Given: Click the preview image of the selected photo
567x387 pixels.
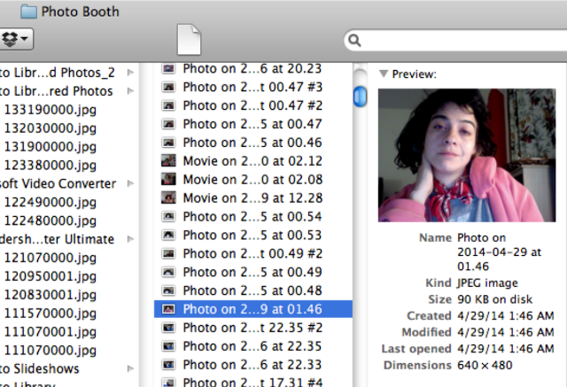Looking at the screenshot, I should 467,155.
